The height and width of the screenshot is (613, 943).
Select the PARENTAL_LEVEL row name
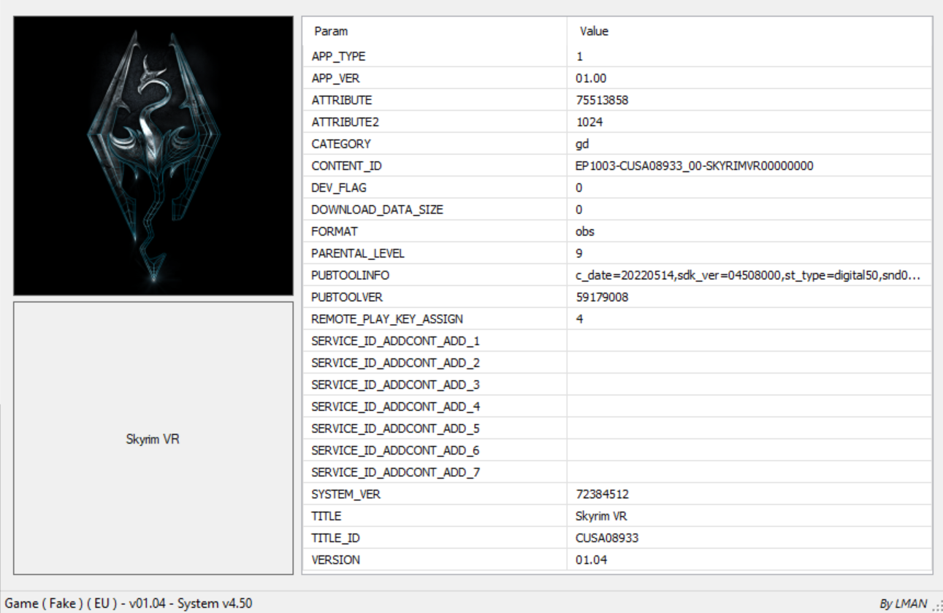(358, 253)
